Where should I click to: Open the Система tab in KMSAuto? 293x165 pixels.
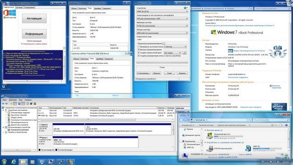(19, 7)
